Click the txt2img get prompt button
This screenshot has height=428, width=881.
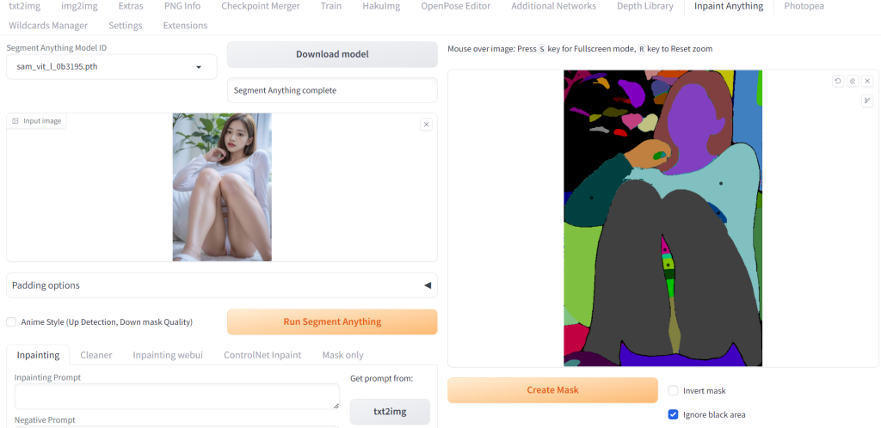coord(390,412)
